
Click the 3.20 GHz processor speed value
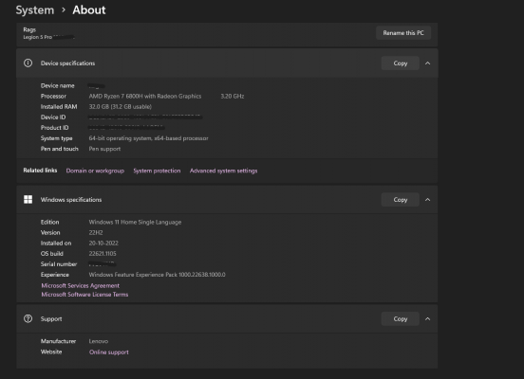tap(233, 96)
